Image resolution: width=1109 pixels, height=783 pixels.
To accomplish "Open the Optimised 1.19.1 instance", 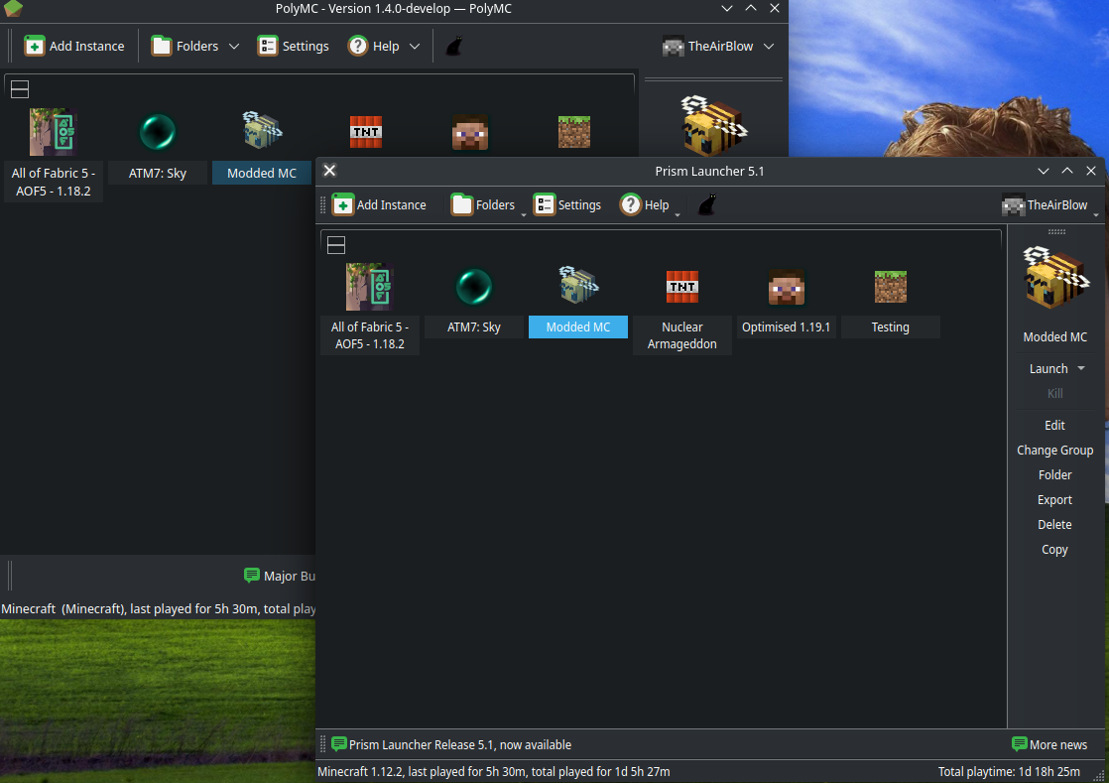I will pyautogui.click(x=786, y=286).
